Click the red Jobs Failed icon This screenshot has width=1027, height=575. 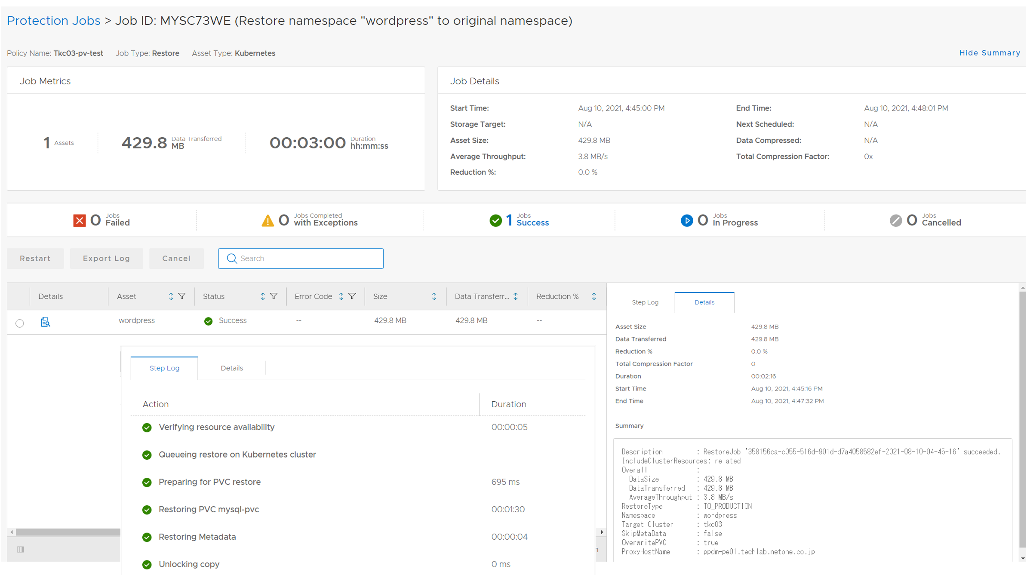pos(80,221)
